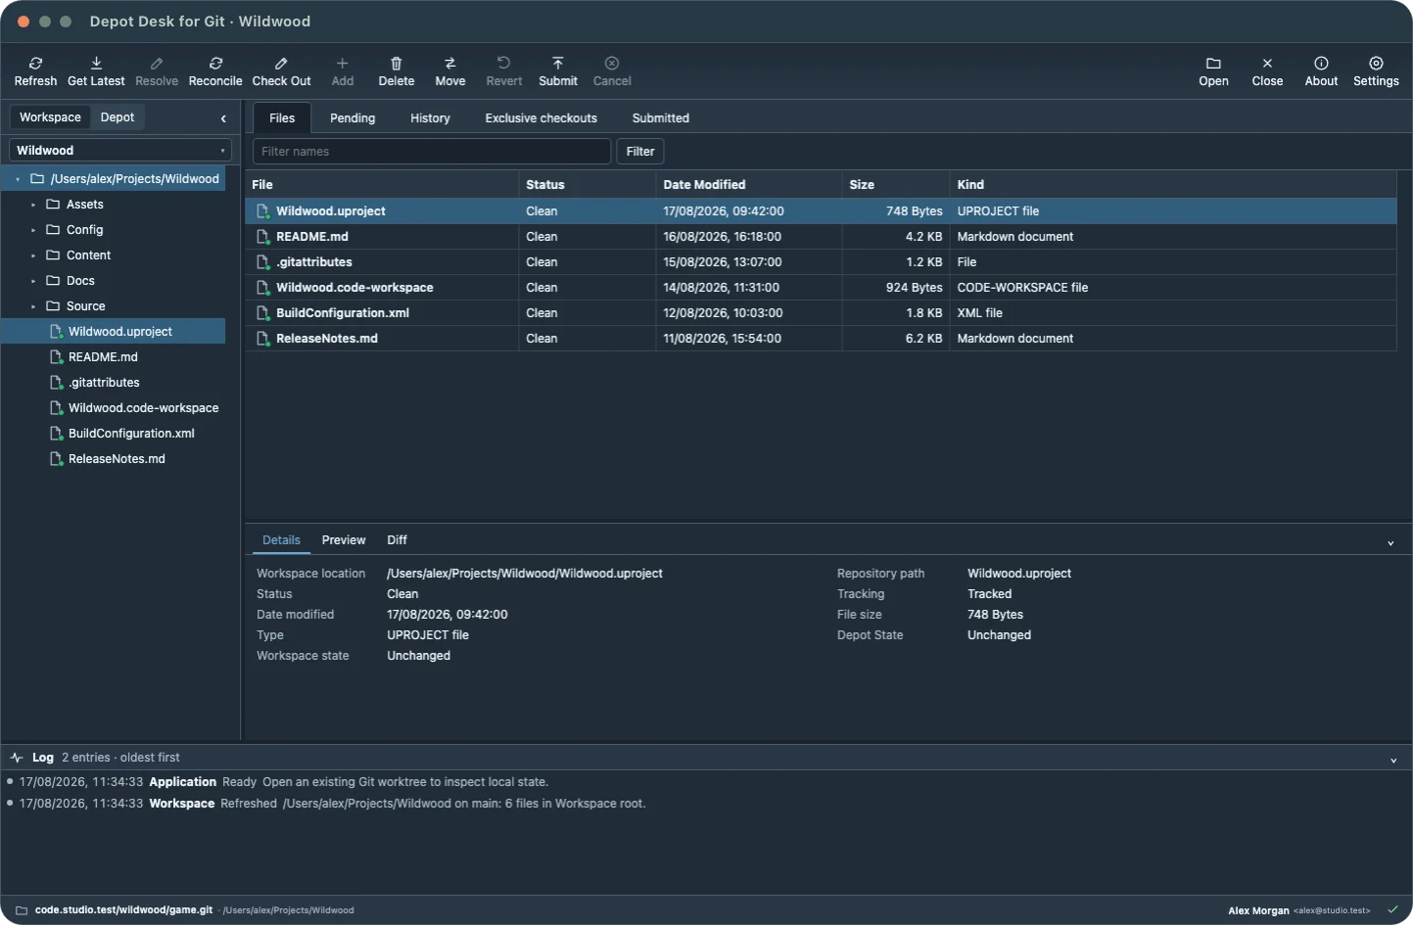This screenshot has width=1413, height=927.
Task: Click the Get Latest download icon
Action: pos(96,64)
